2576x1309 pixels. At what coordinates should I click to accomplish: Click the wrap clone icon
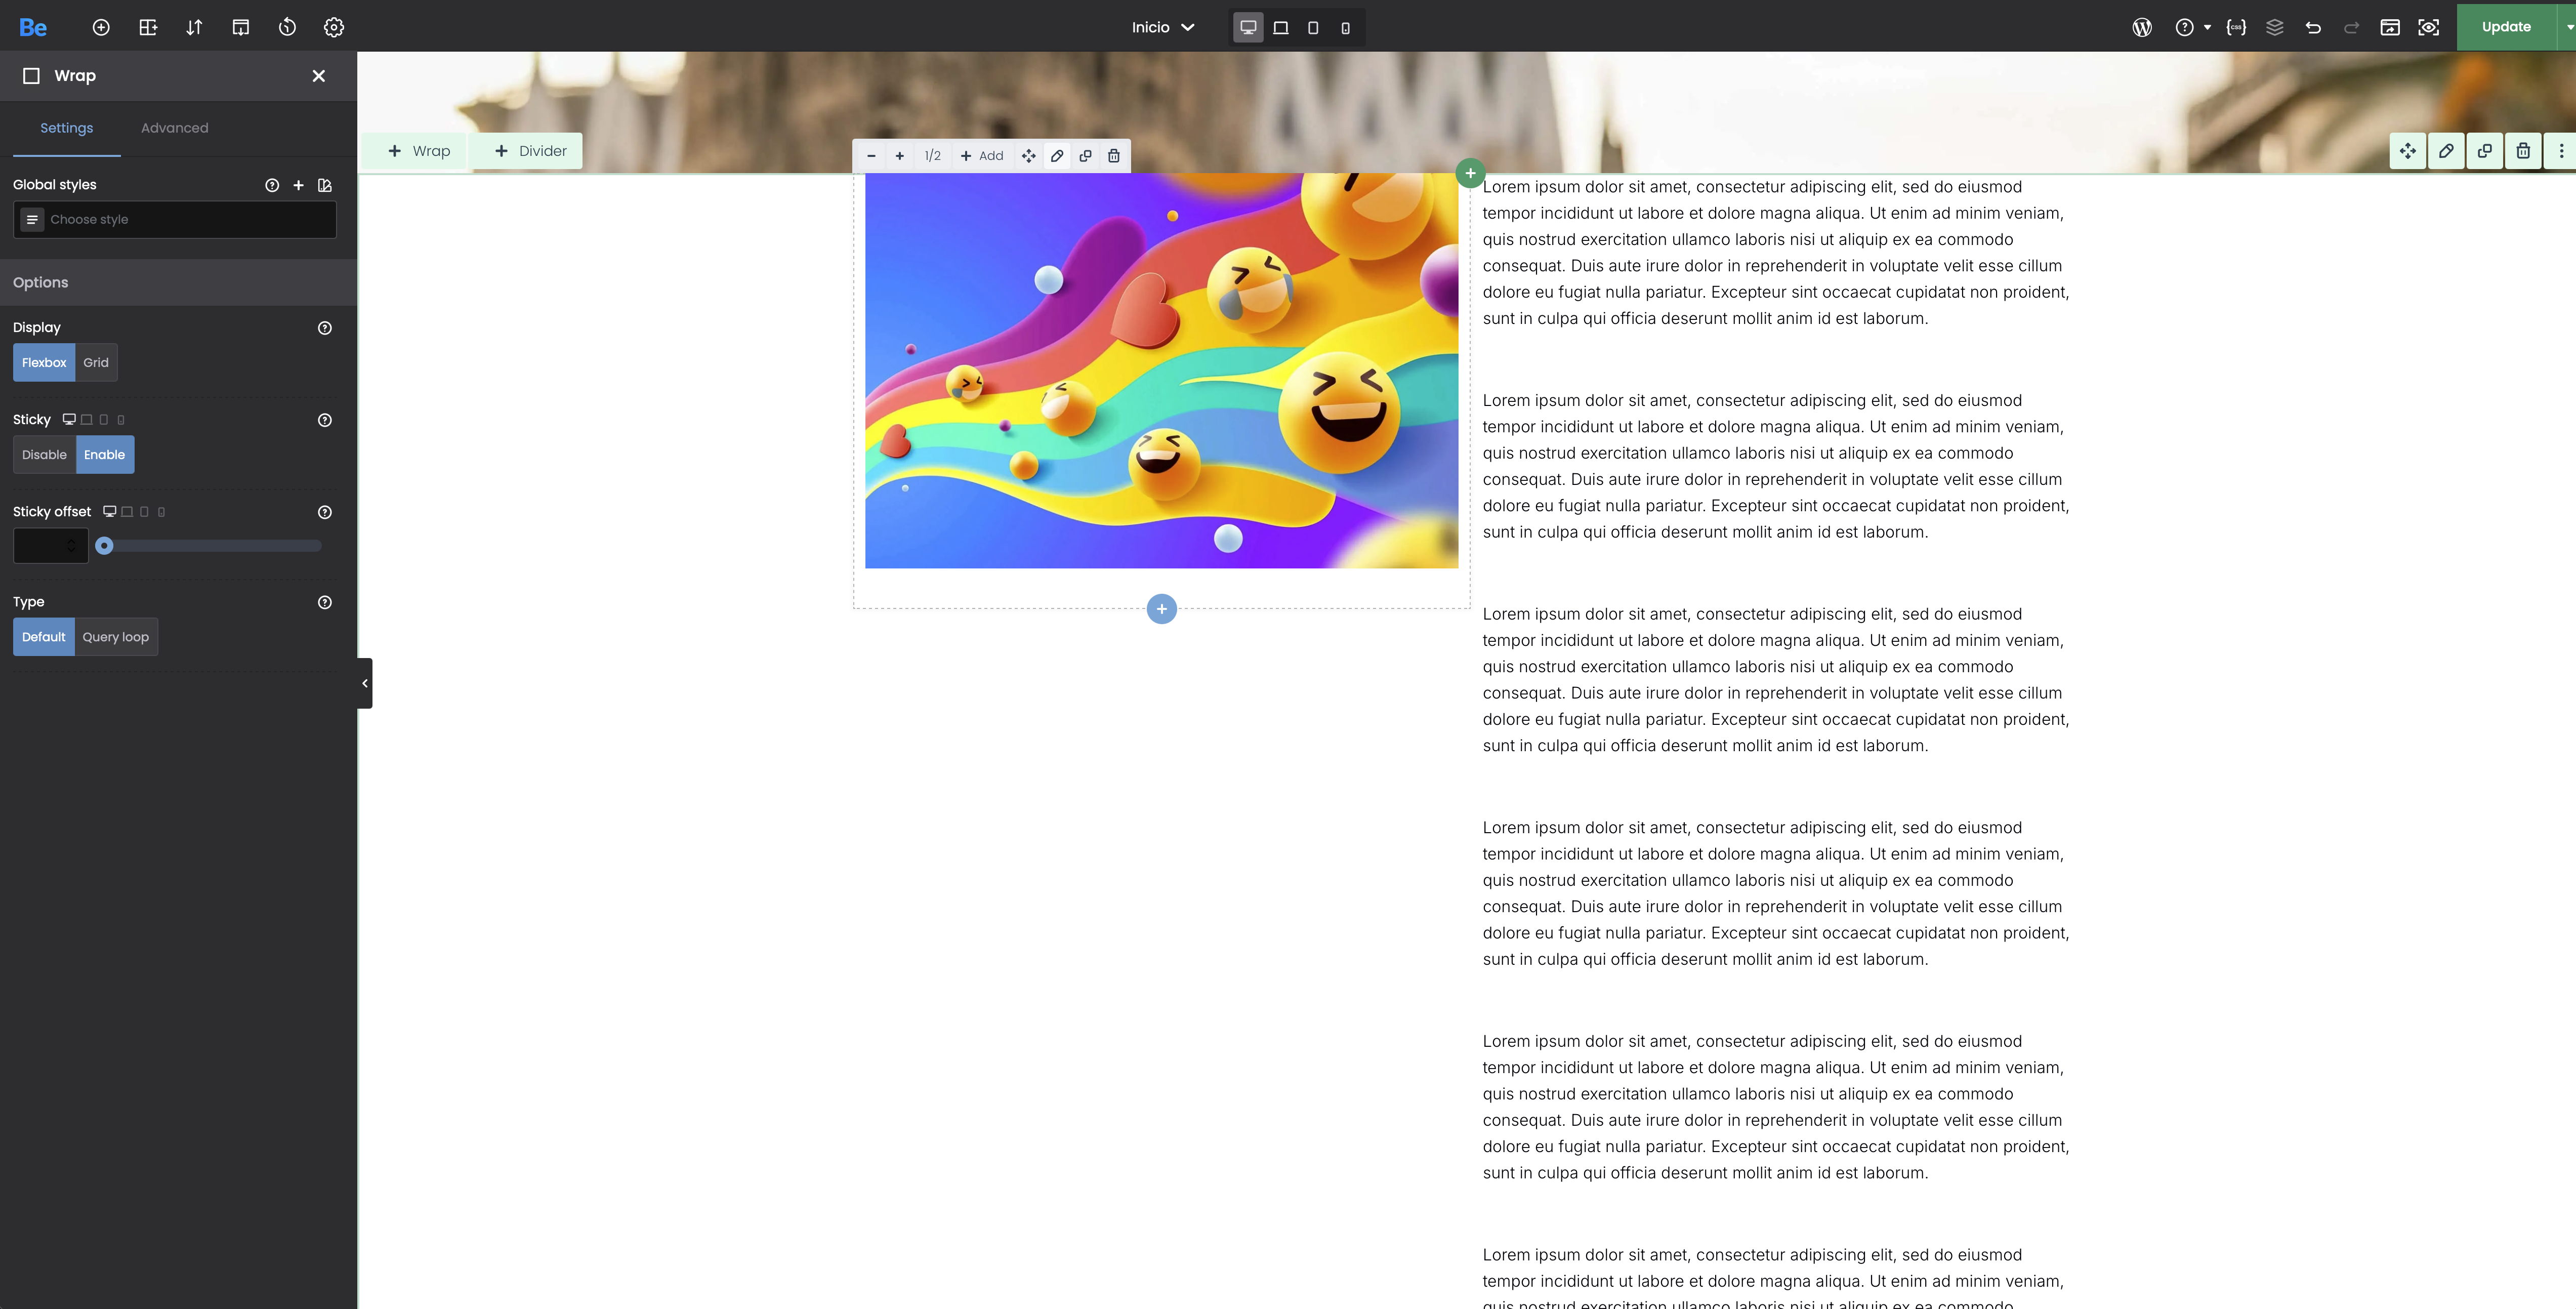(1085, 156)
